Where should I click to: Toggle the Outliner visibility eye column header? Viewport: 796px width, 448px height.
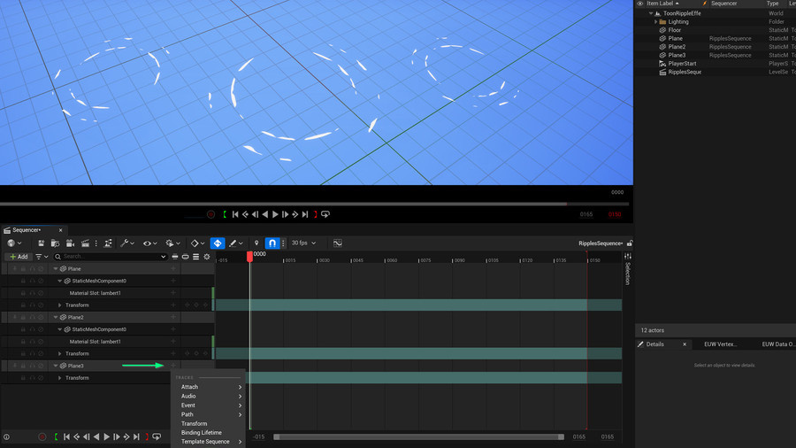click(x=639, y=4)
